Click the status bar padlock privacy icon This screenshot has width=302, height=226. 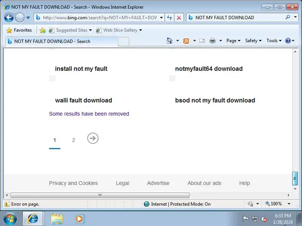[x=250, y=204]
